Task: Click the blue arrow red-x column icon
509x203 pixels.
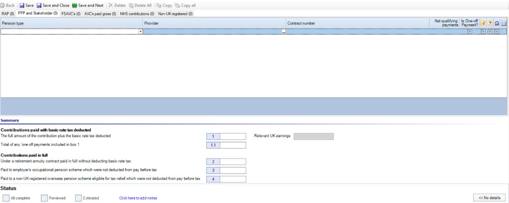Action: [497, 23]
